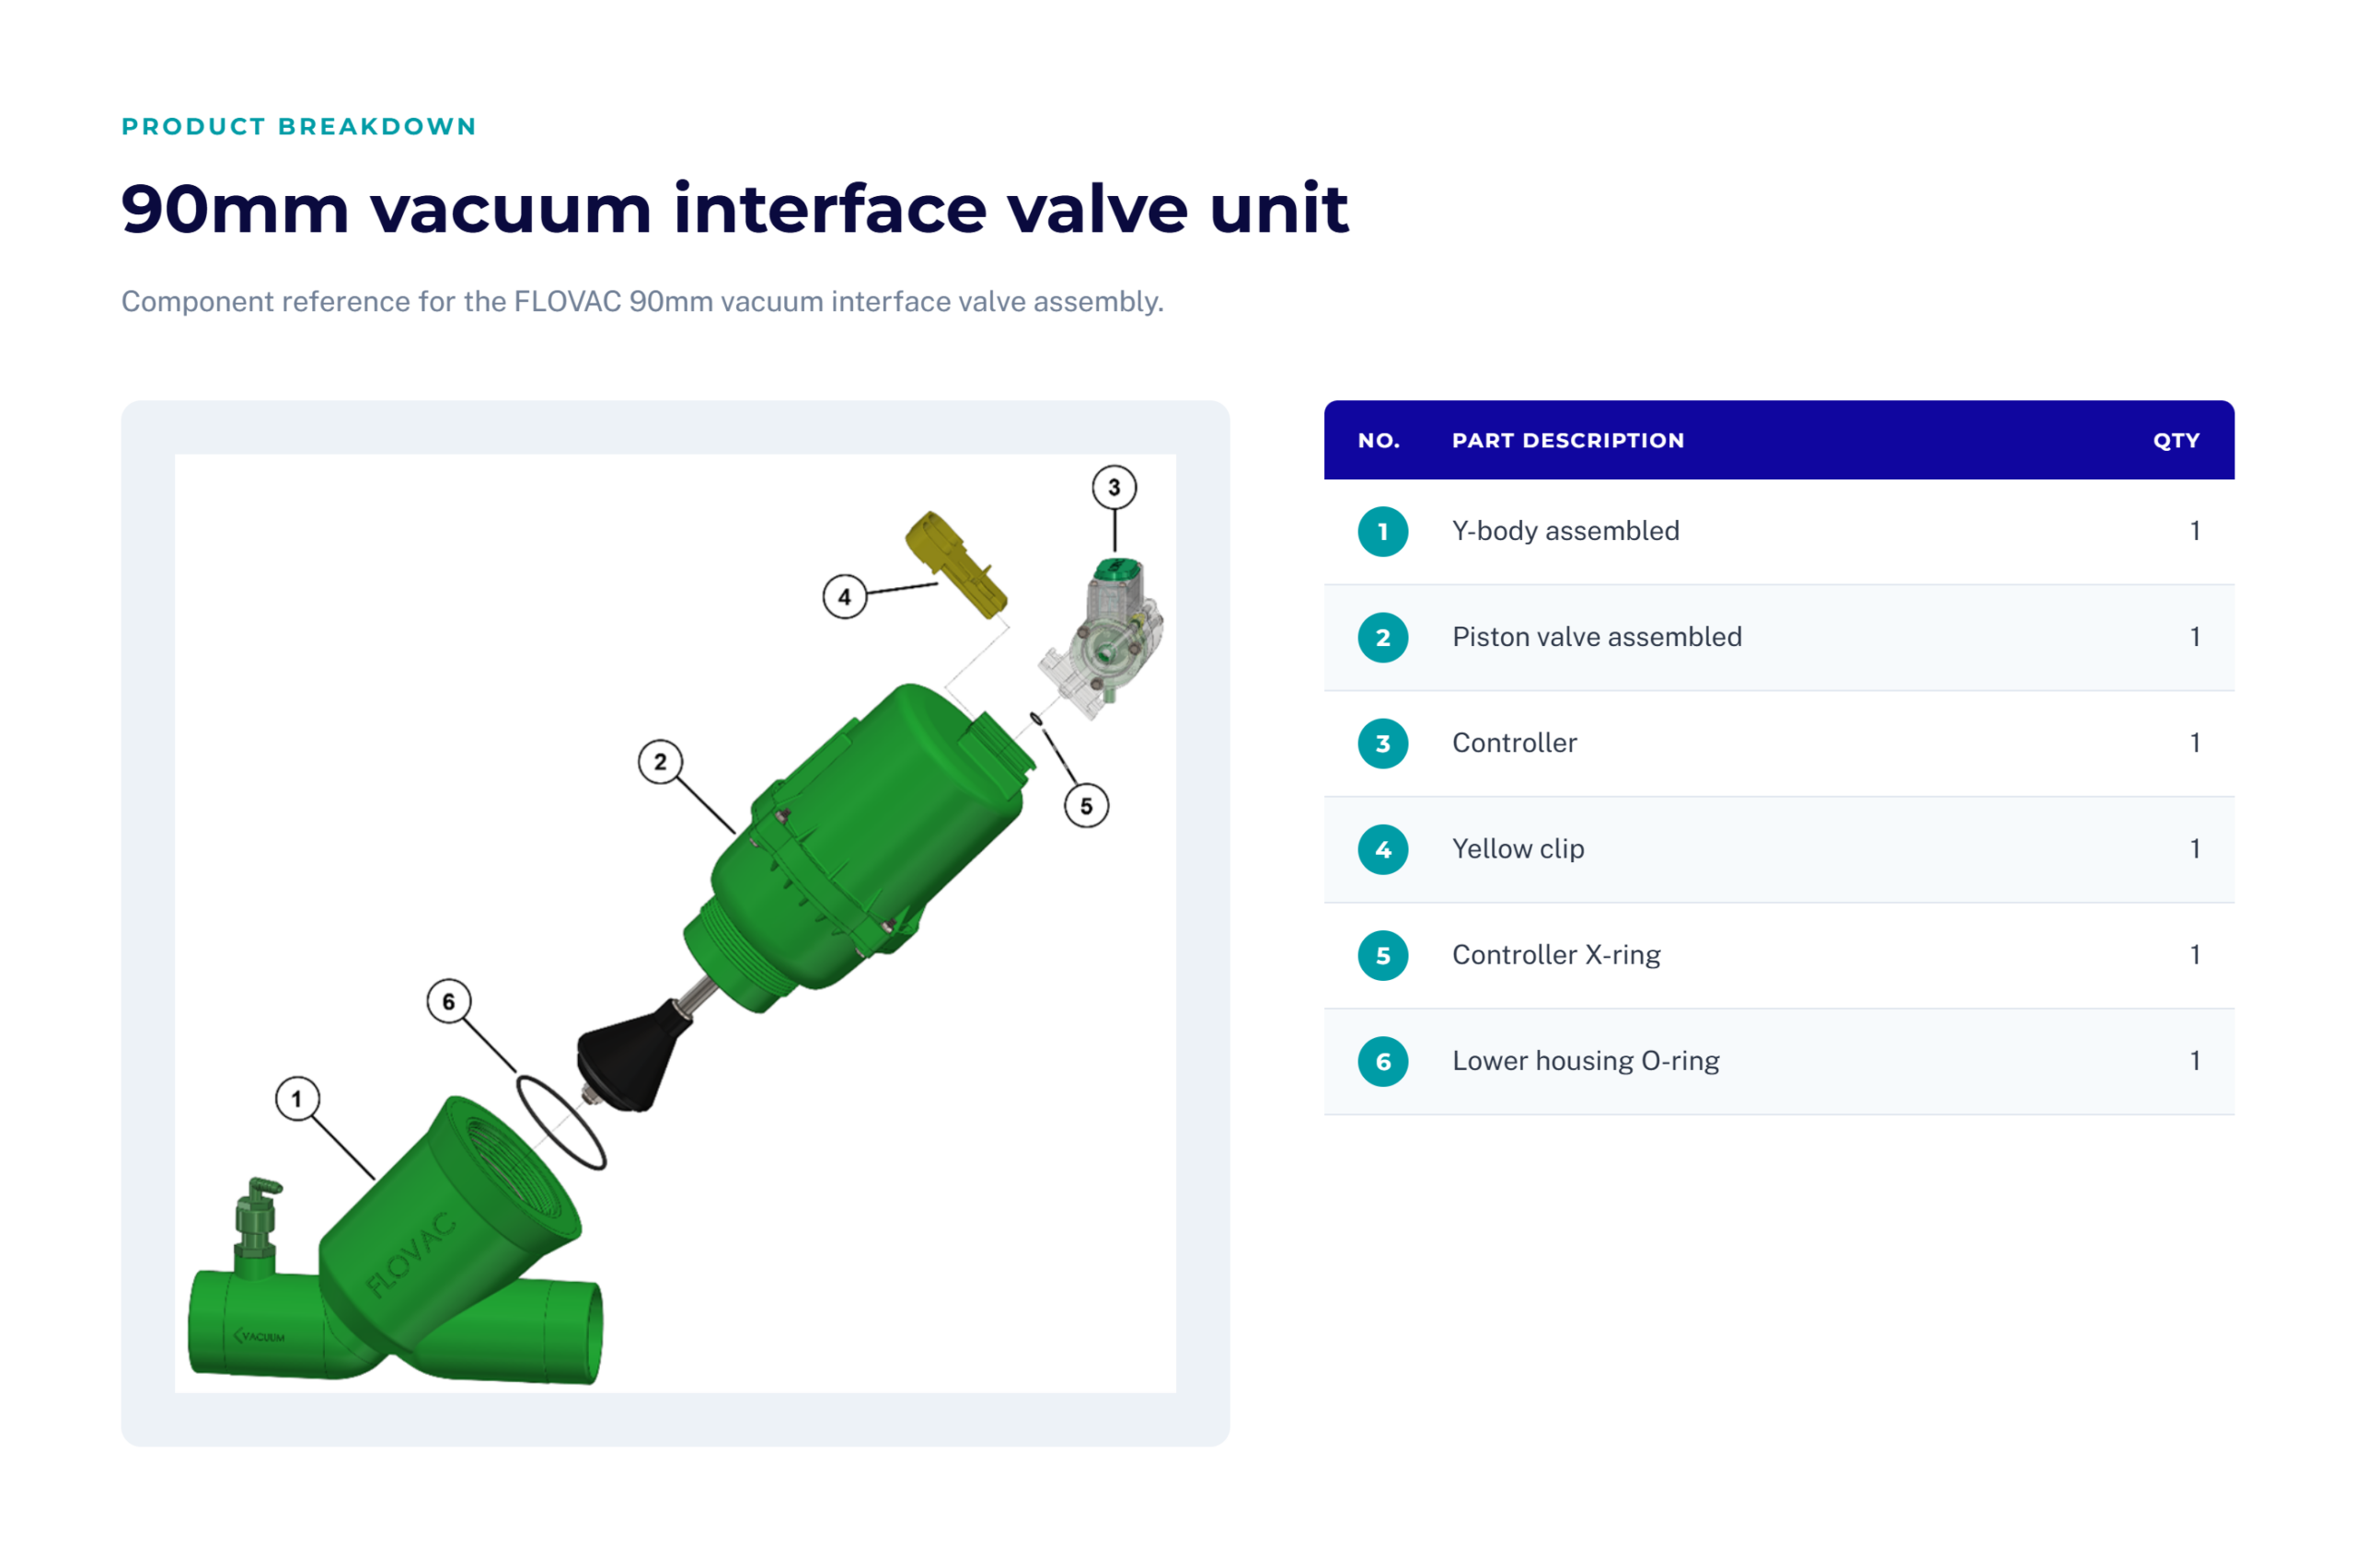Image resolution: width=2356 pixels, height=1568 pixels.
Task: Click the teal number 5 badge
Action: (1383, 955)
